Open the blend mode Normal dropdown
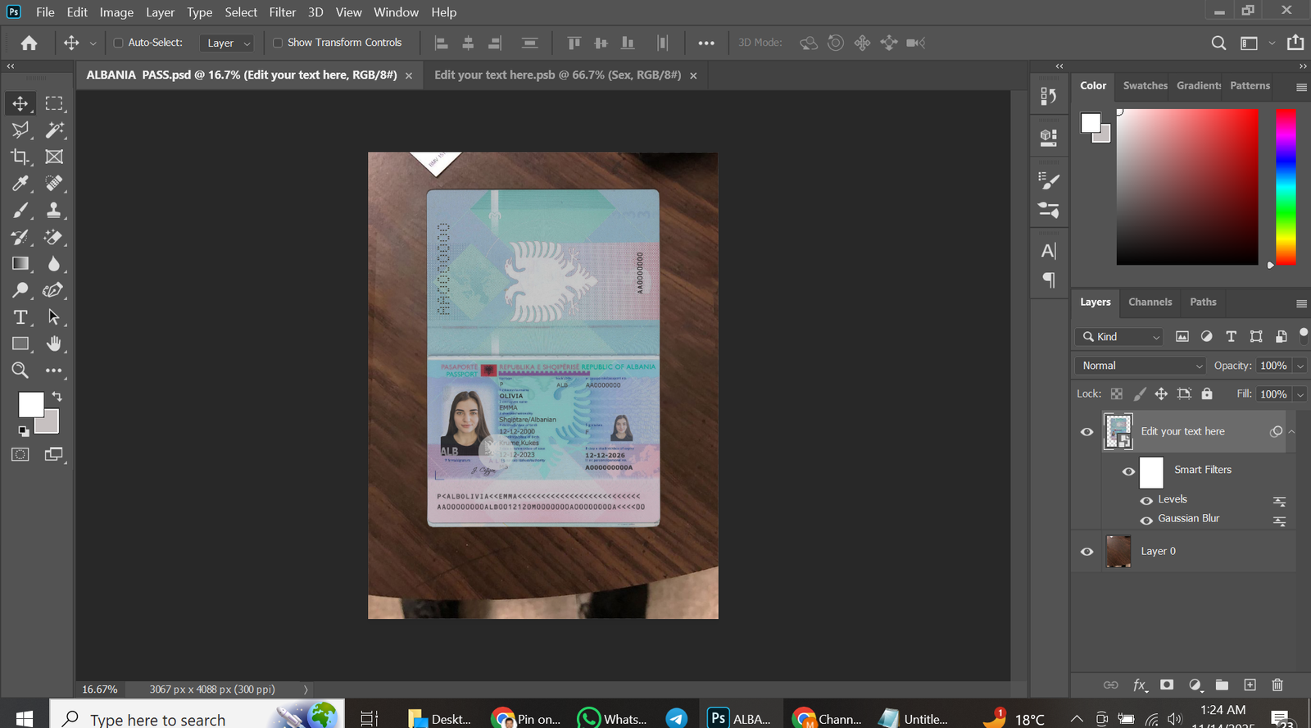Viewport: 1311px width, 728px height. 1142,366
